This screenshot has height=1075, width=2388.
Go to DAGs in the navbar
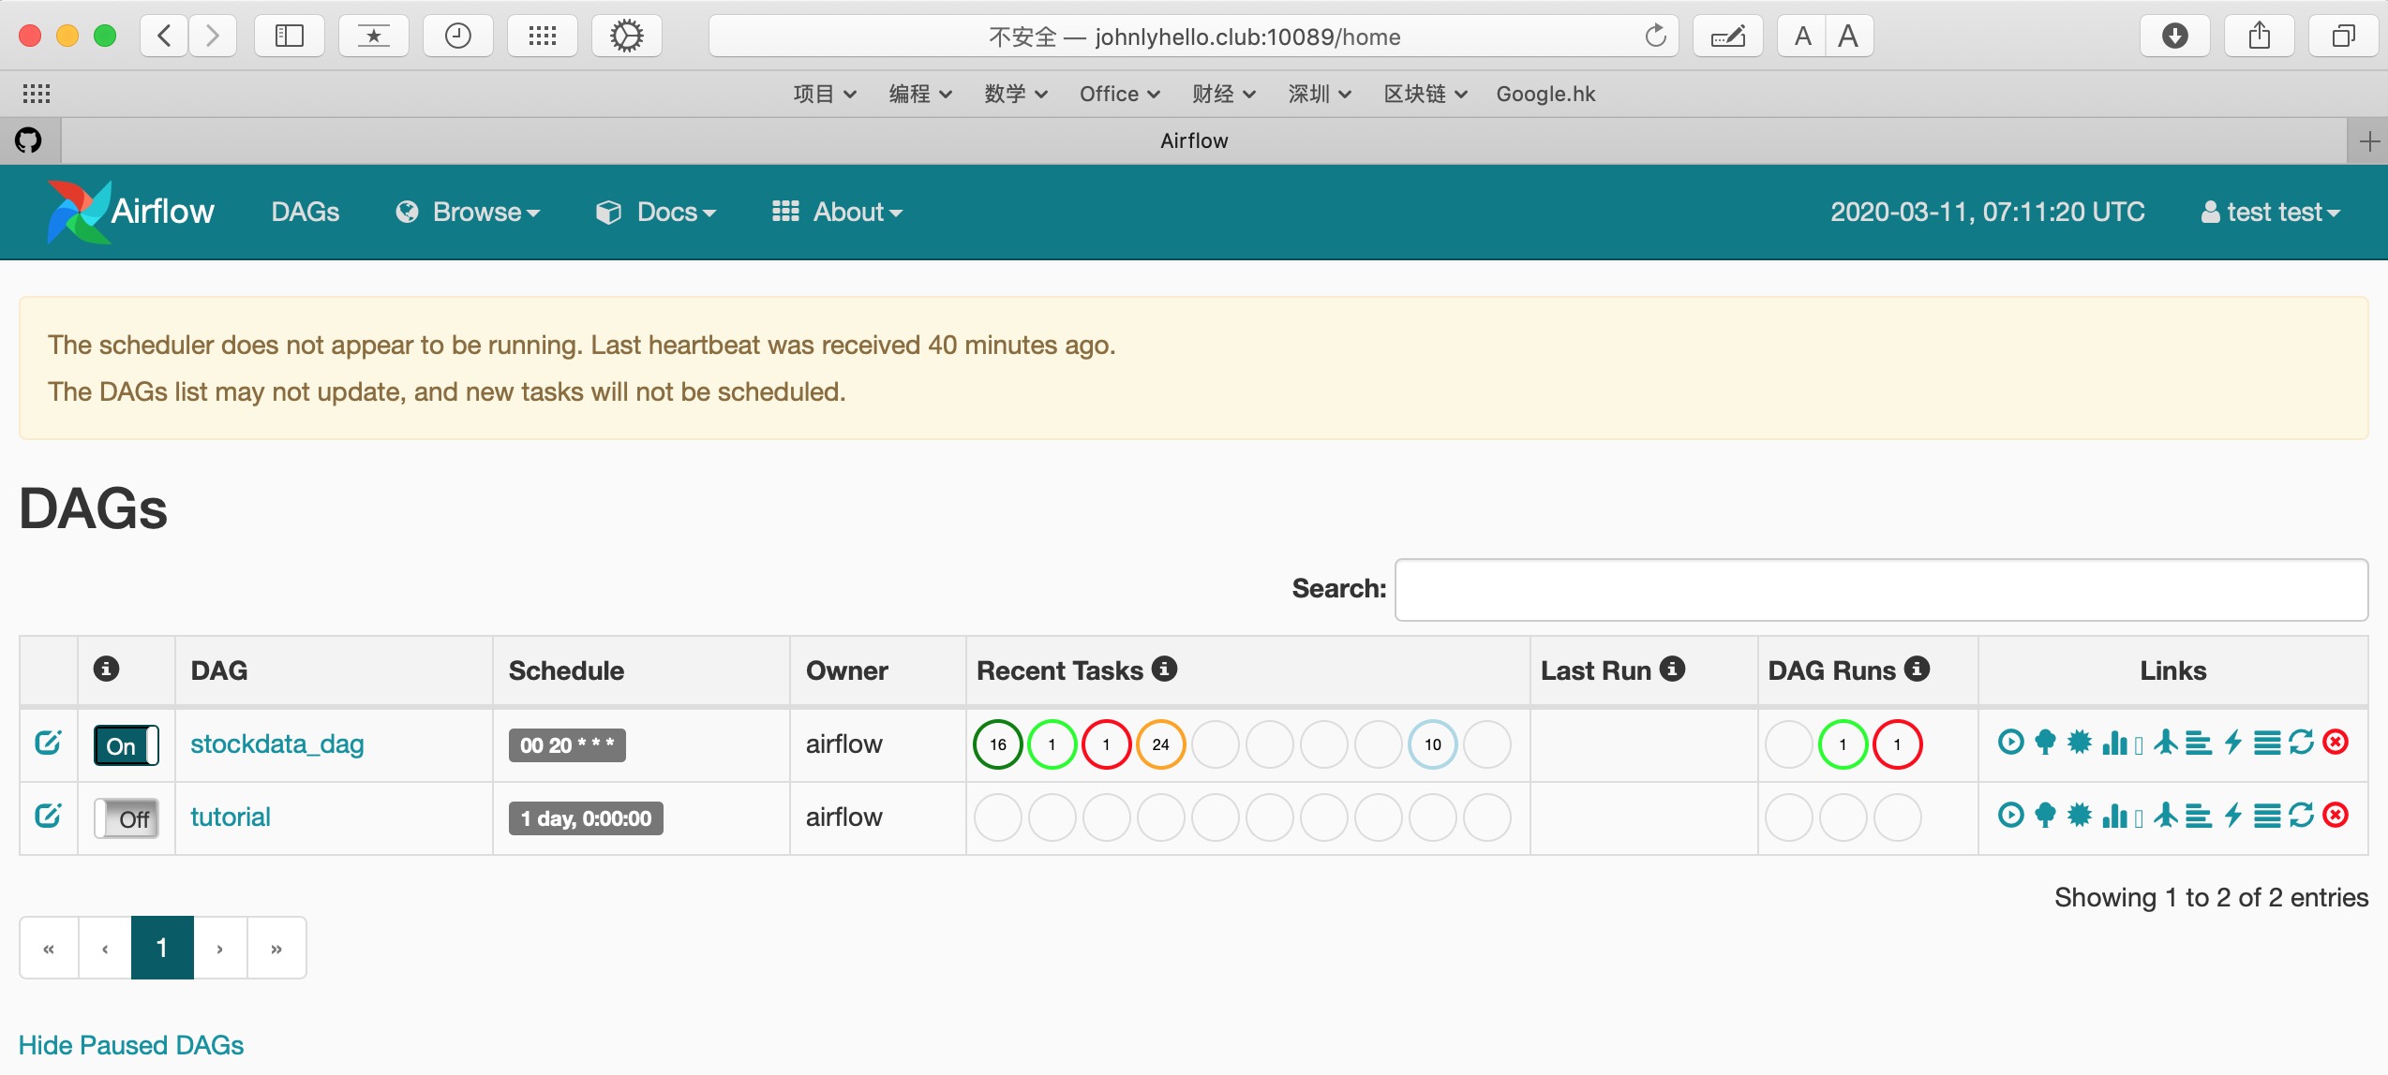pos(305,212)
